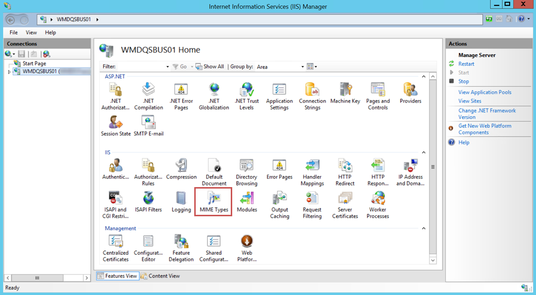
Task: Open the Connection Strings feature
Action: [x=312, y=96]
